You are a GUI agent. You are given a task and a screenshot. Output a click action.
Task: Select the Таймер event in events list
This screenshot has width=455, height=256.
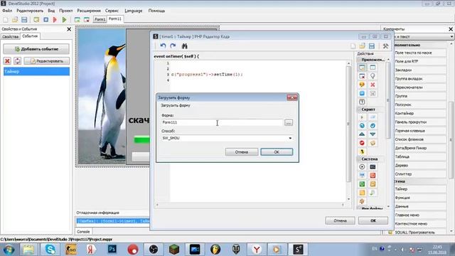pos(36,71)
